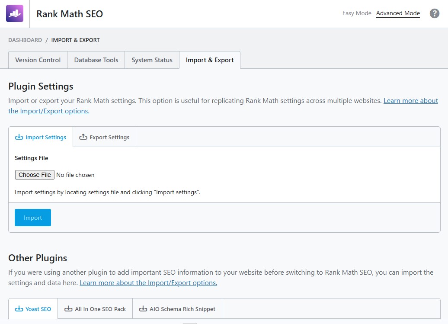
Task: Open the Database Tools tab
Action: pyautogui.click(x=96, y=60)
